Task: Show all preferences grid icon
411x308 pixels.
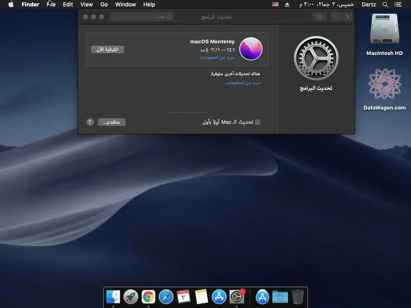Action: [x=319, y=17]
